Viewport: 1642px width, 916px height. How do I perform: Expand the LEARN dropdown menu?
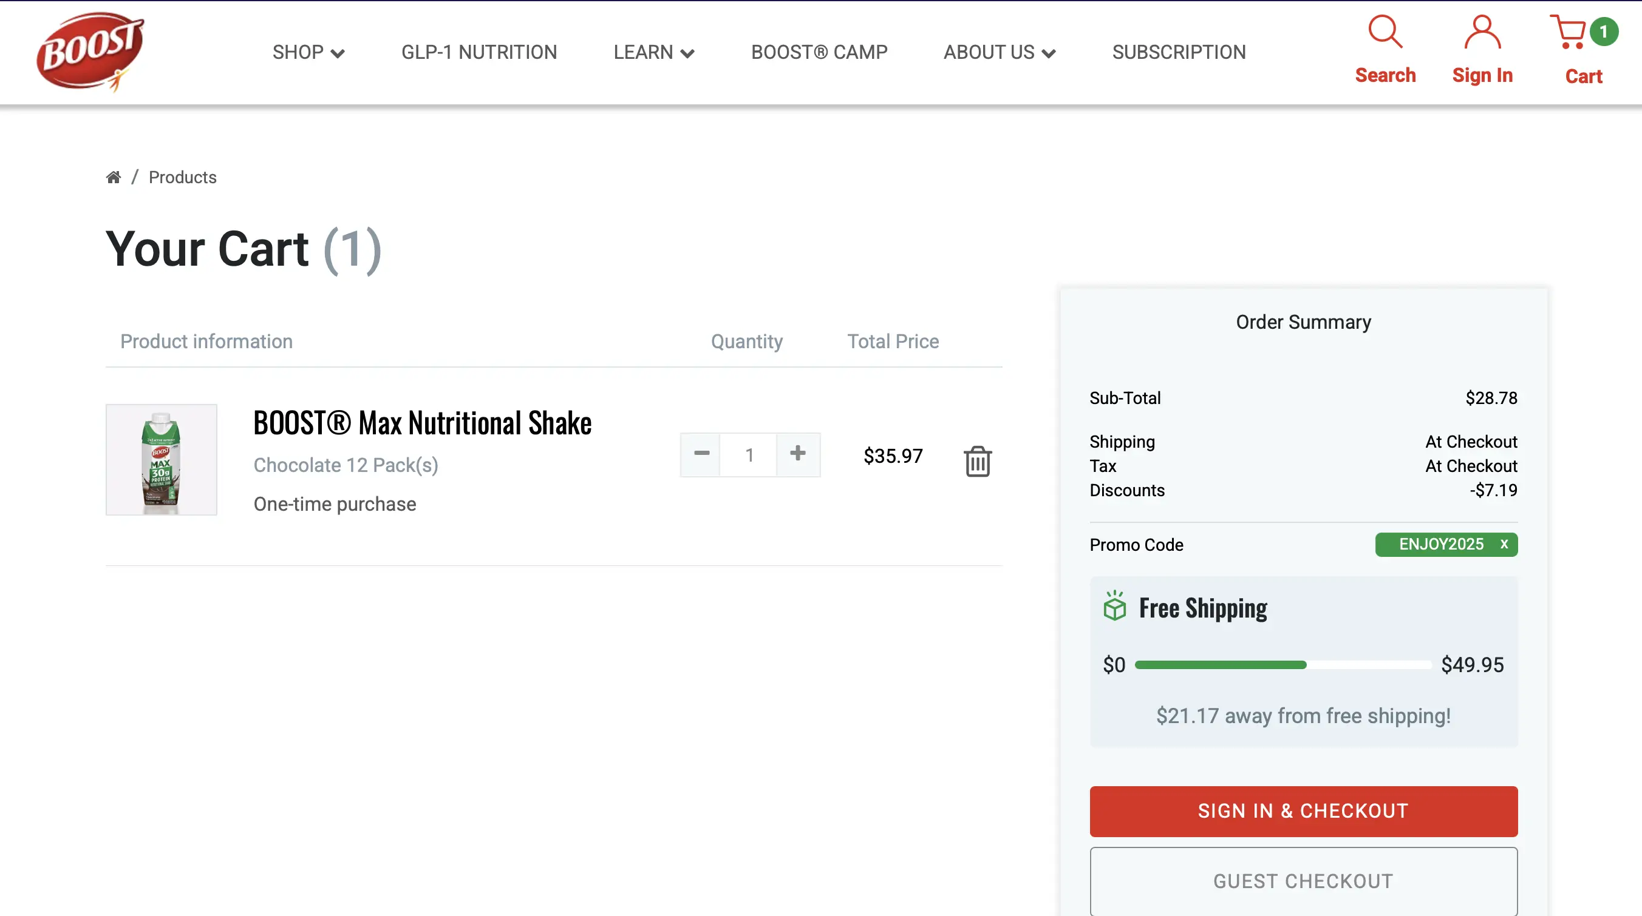(653, 52)
